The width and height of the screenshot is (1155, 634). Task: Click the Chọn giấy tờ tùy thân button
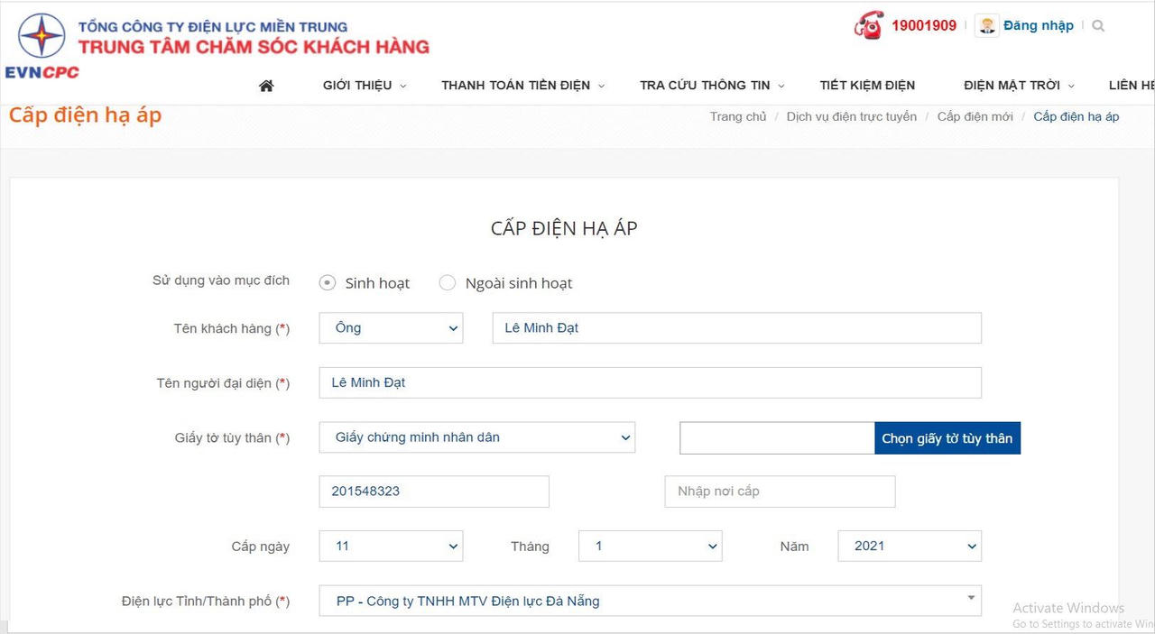pos(947,437)
